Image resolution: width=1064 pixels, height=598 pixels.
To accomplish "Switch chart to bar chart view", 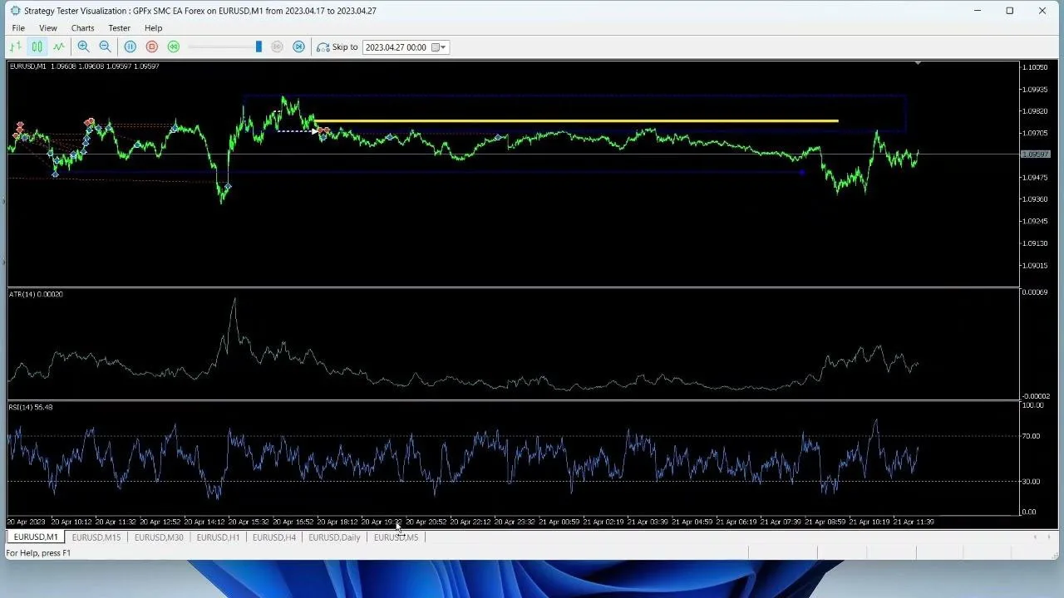I will [x=16, y=47].
